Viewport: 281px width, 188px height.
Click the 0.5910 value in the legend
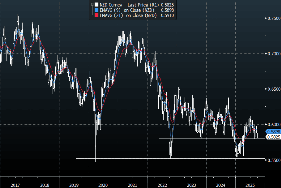[x=167, y=15]
